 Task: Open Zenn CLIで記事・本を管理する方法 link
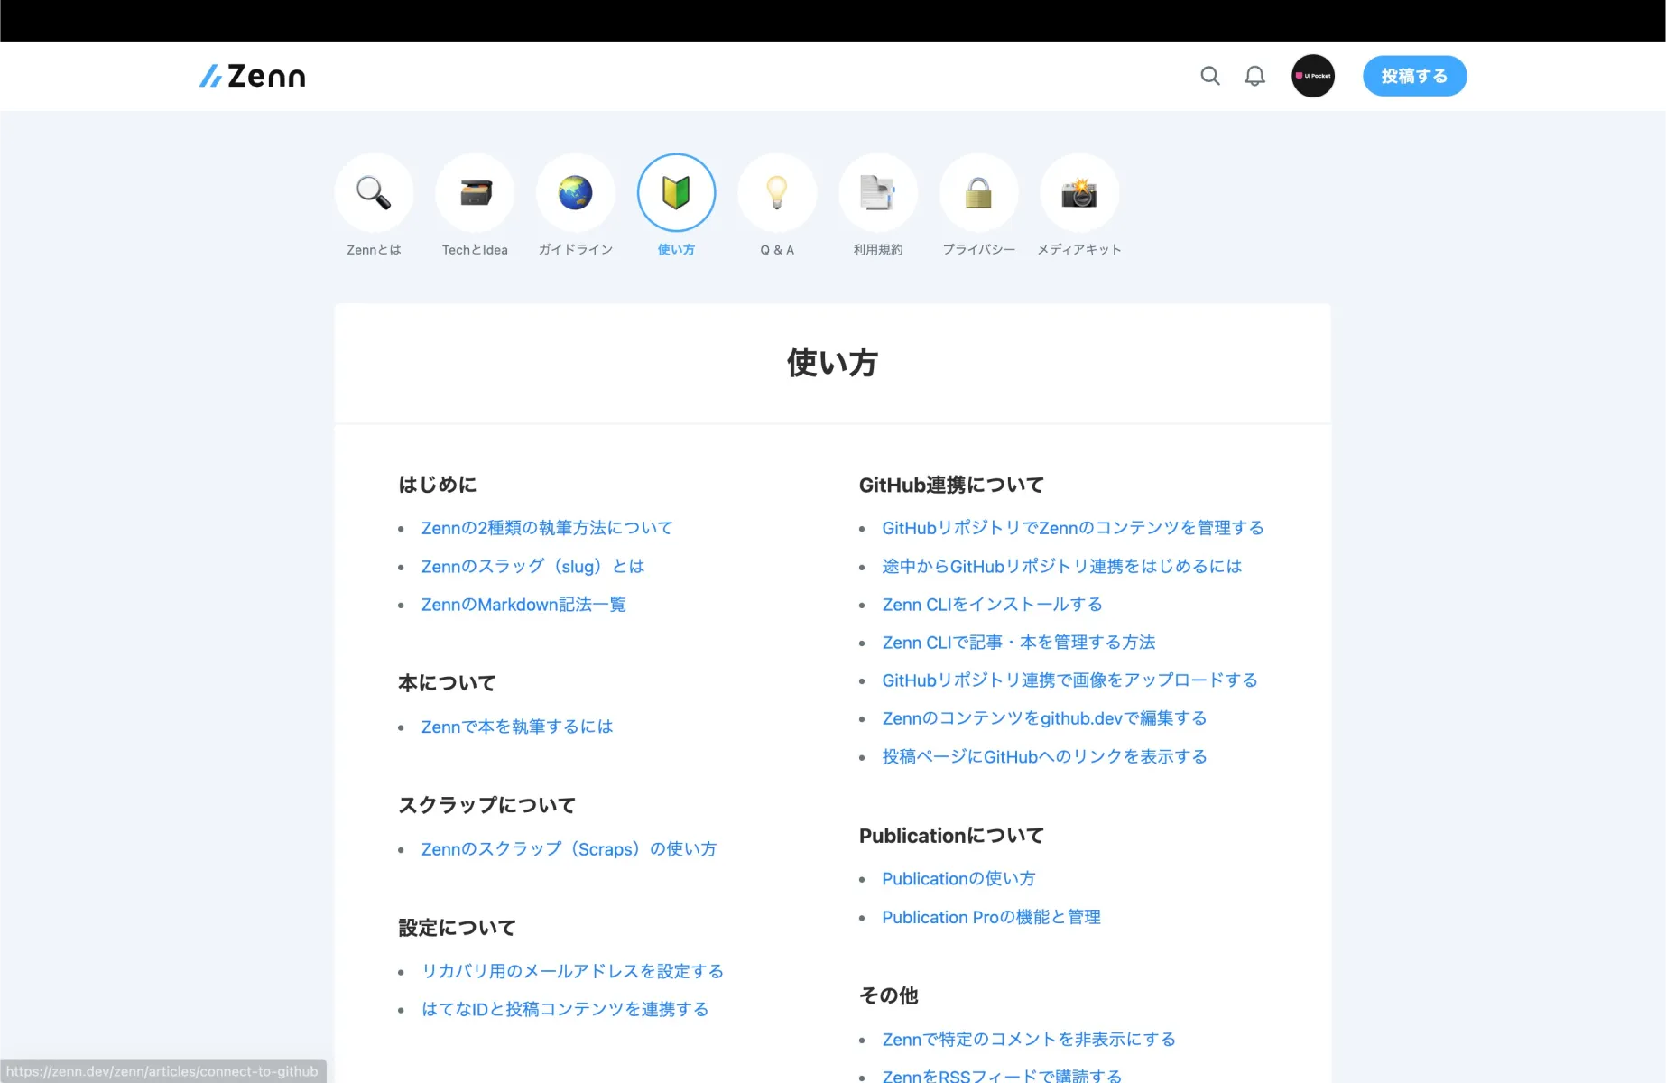(x=1019, y=642)
